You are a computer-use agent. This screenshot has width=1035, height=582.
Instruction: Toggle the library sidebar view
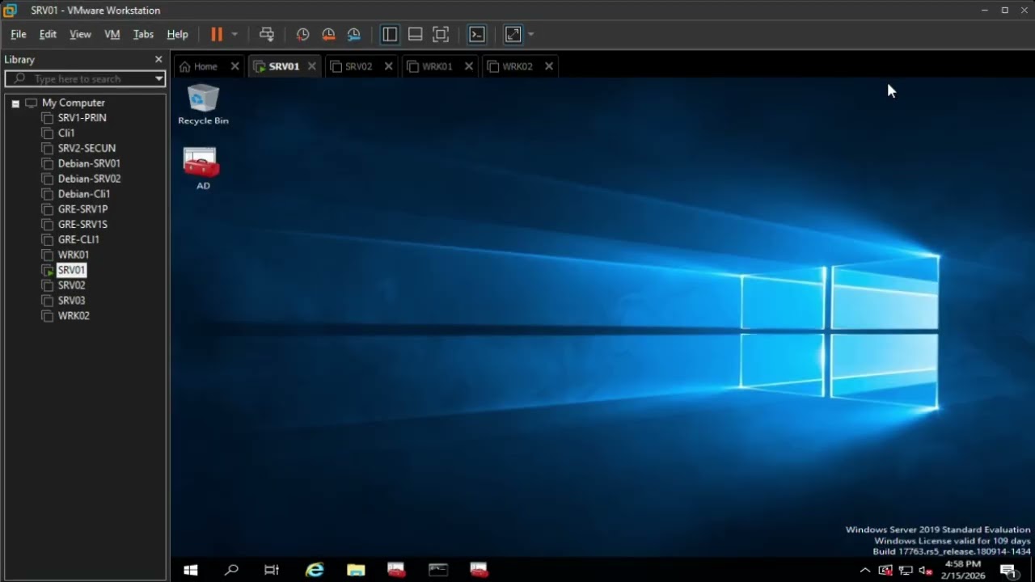click(x=390, y=35)
